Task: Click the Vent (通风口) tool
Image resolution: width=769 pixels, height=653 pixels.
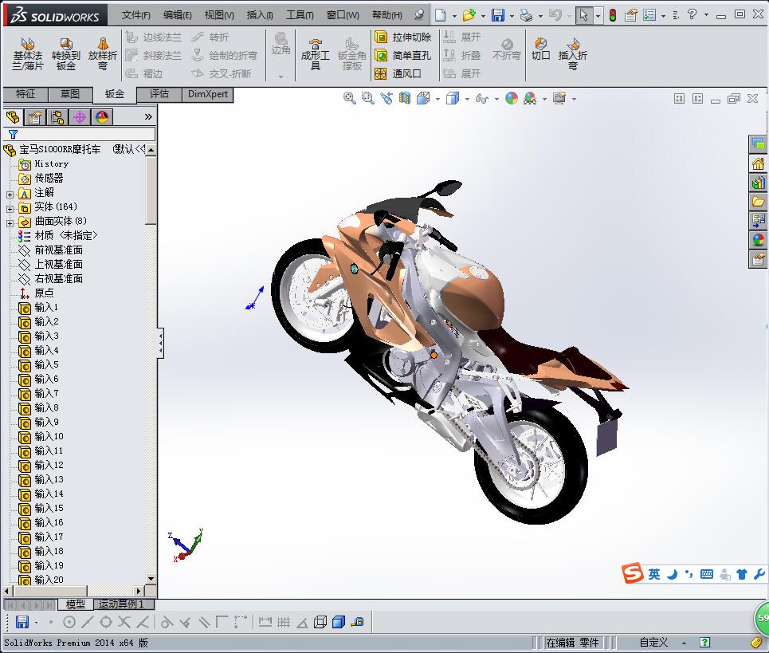Action: pos(398,73)
